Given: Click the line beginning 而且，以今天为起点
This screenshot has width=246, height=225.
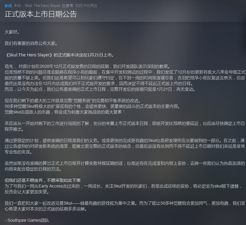Looking at the screenshot, I should point(100,89).
